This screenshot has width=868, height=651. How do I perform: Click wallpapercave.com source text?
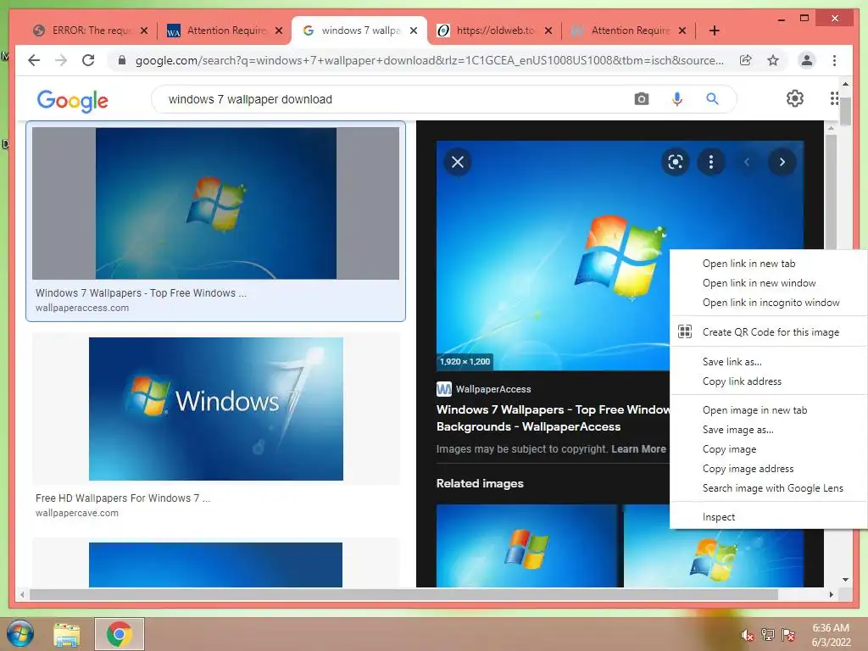pos(77,513)
